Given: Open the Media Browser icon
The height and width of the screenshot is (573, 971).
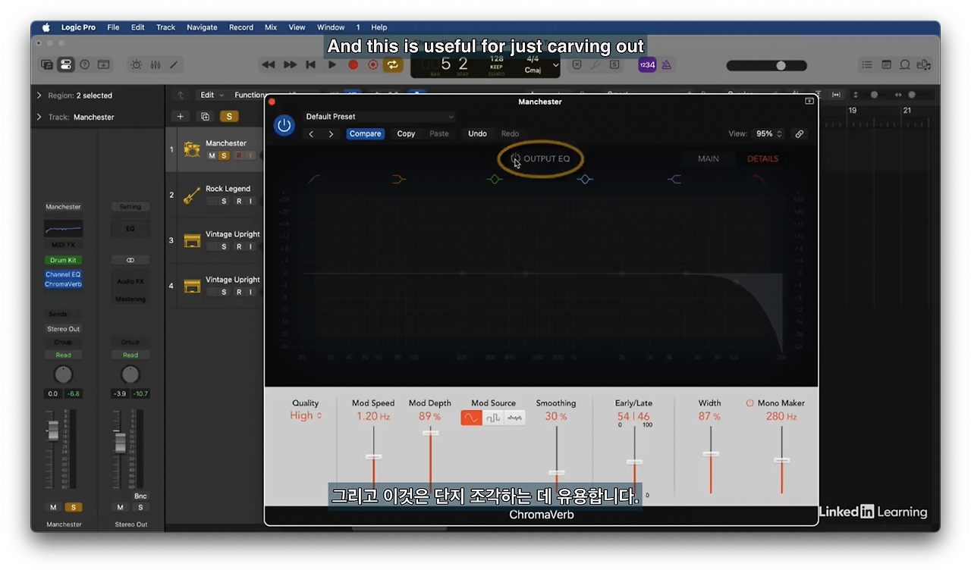Looking at the screenshot, I should click(x=923, y=65).
